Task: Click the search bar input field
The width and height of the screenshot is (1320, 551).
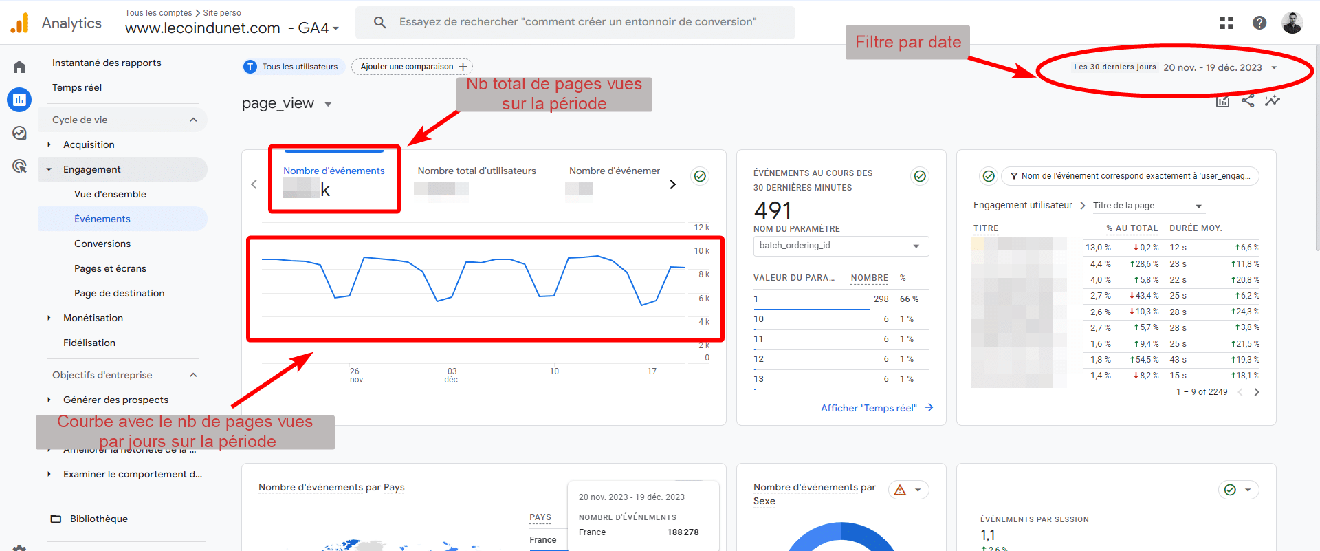Action: (x=577, y=22)
